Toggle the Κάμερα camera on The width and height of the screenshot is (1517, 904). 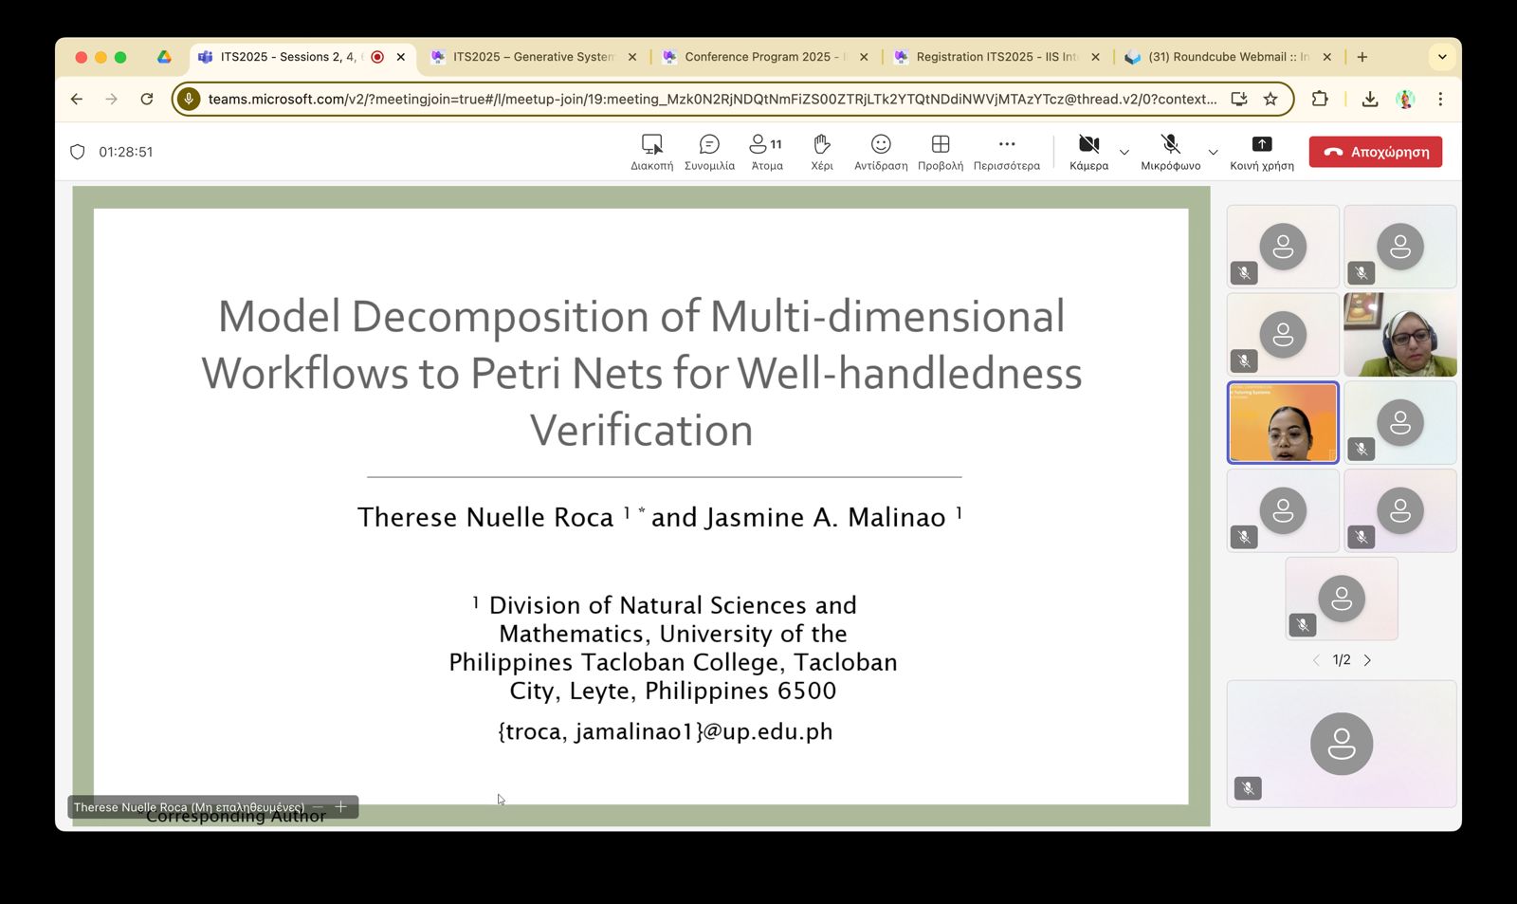click(1088, 152)
